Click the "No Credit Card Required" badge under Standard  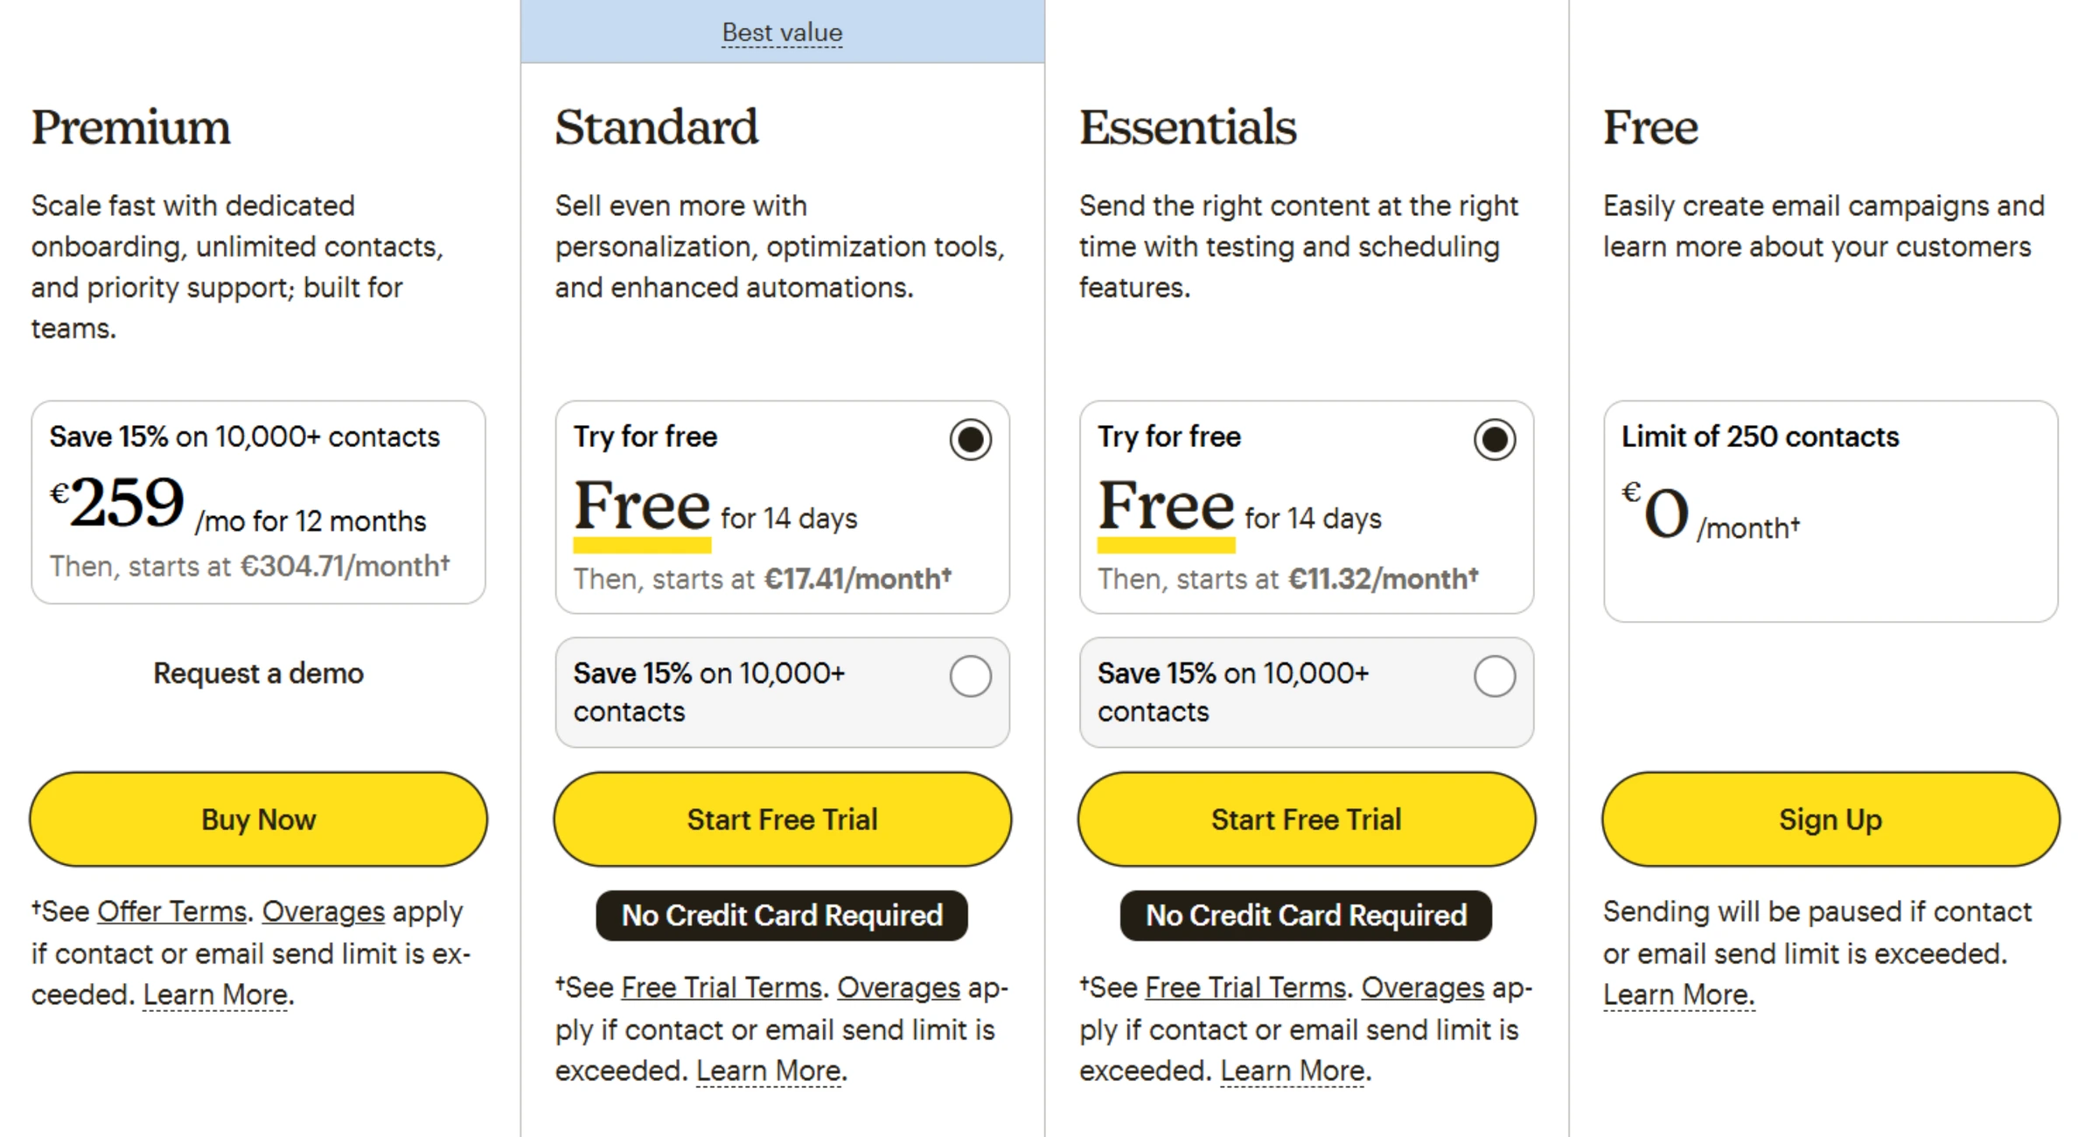point(781,916)
